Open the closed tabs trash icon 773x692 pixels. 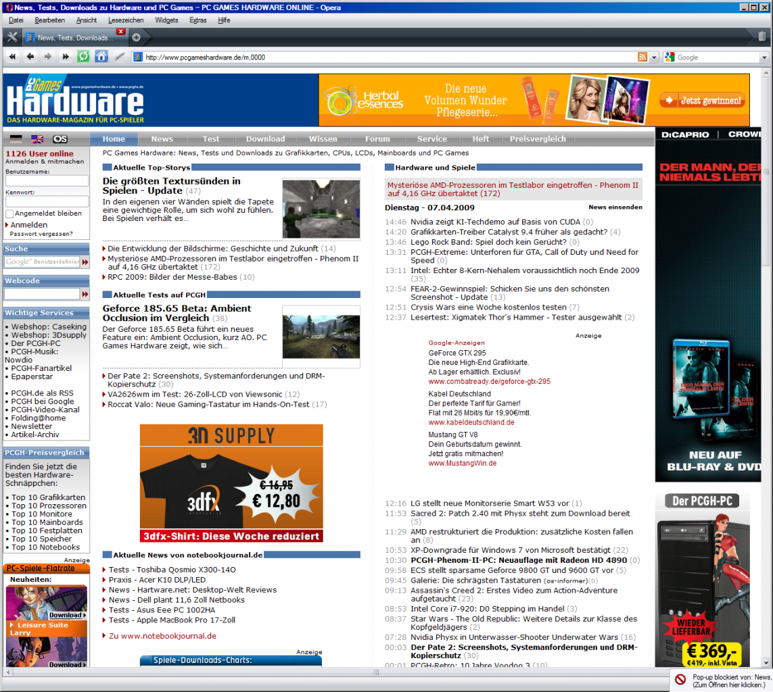[x=762, y=36]
